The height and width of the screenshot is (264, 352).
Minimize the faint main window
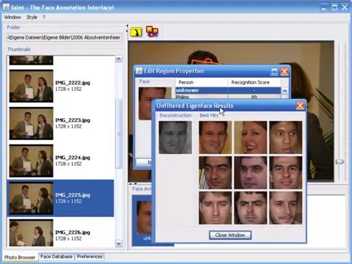(324, 7)
